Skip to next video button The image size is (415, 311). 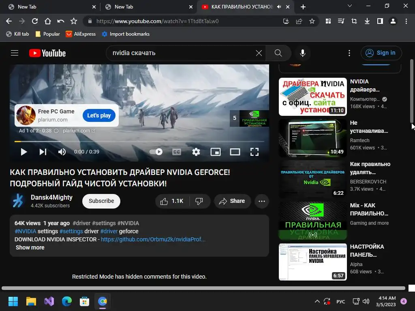(43, 152)
